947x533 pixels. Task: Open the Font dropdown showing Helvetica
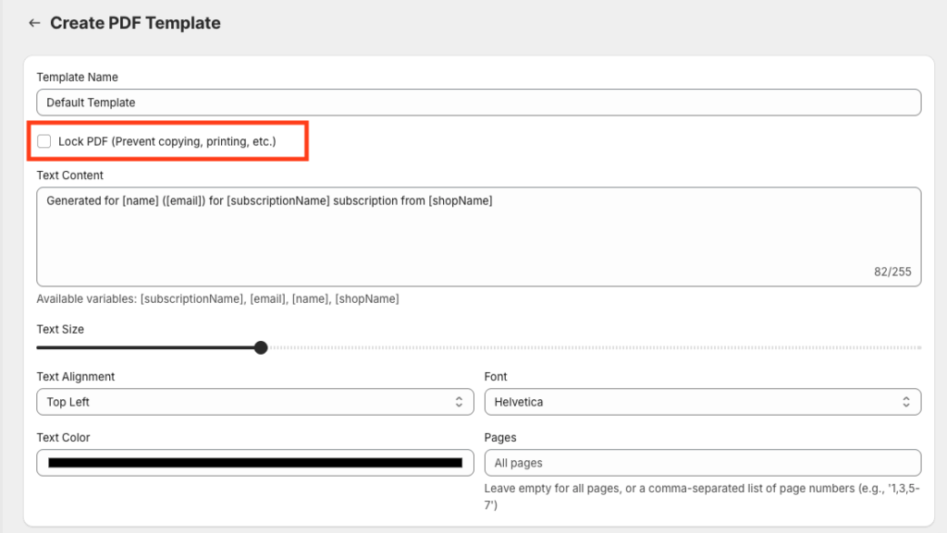[703, 402]
